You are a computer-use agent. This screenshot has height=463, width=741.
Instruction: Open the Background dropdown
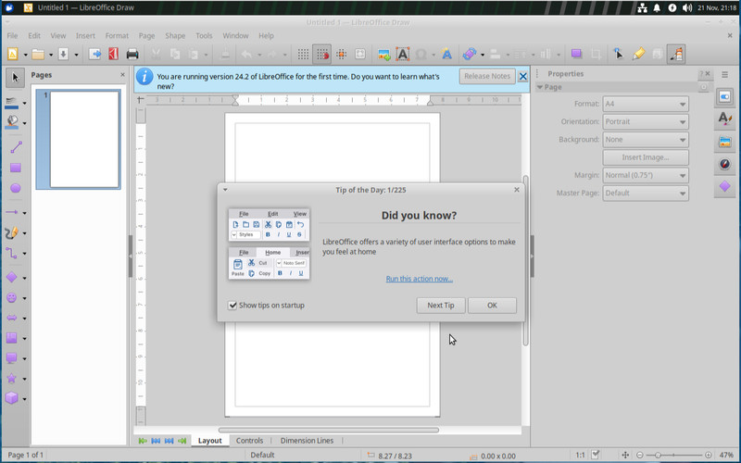click(x=646, y=140)
